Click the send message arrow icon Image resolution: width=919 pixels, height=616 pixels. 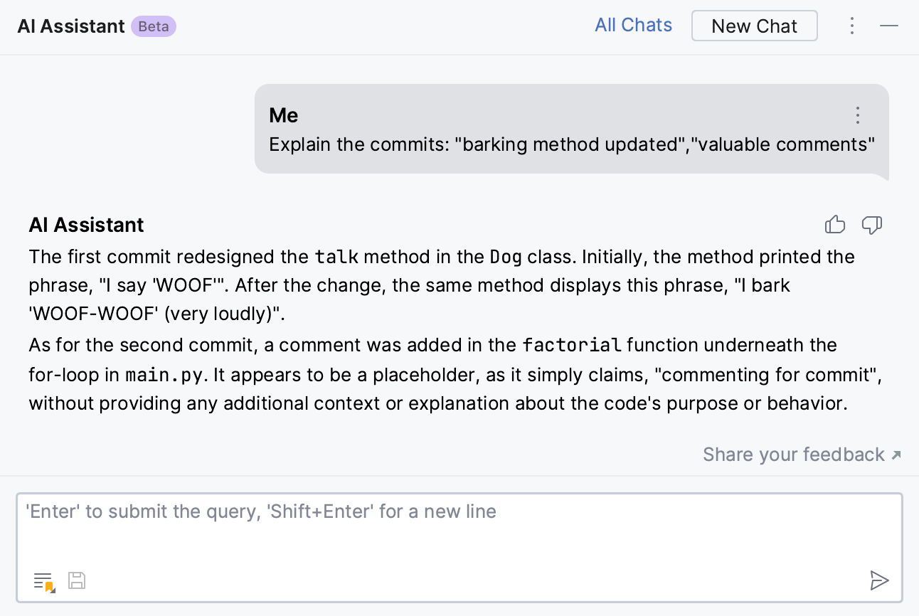880,580
